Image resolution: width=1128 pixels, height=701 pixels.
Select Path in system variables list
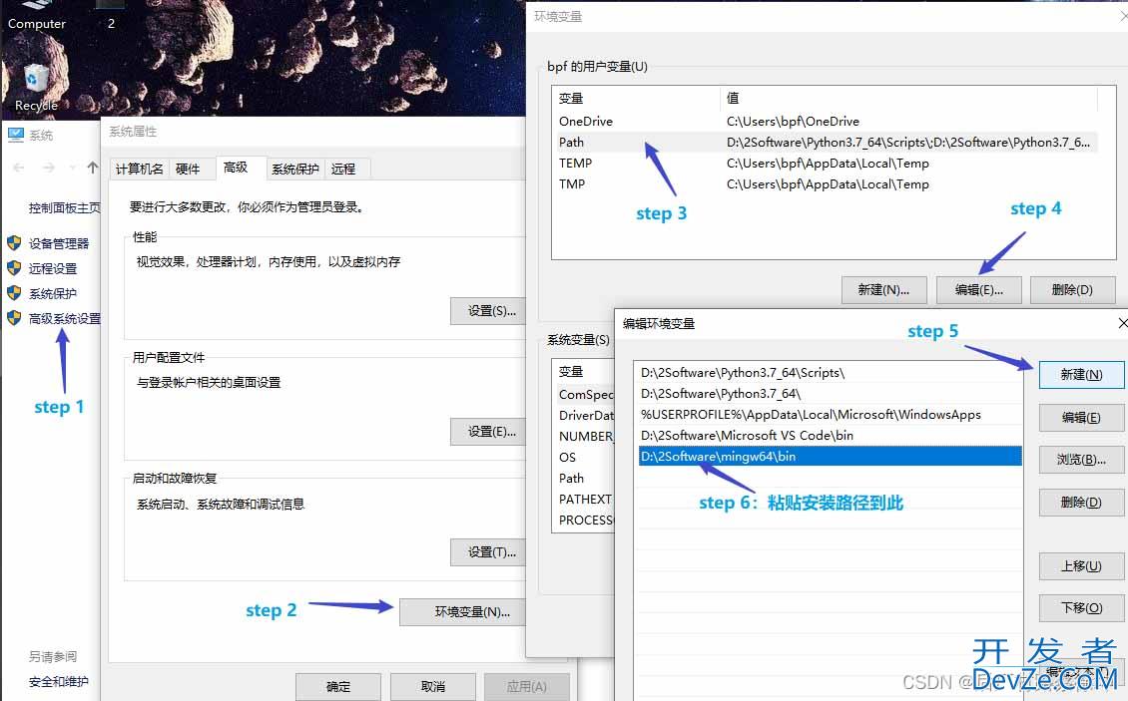(585, 478)
